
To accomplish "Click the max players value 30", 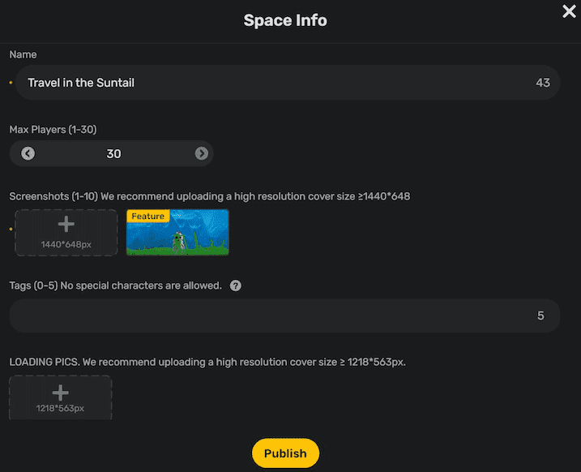I will click(113, 153).
